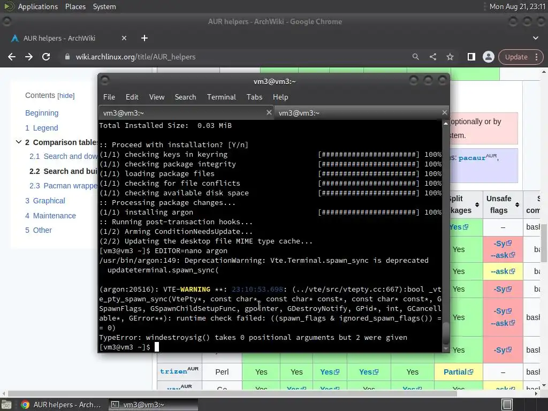Open Chrome three-dot menu
The height and width of the screenshot is (411, 548).
[x=536, y=57]
